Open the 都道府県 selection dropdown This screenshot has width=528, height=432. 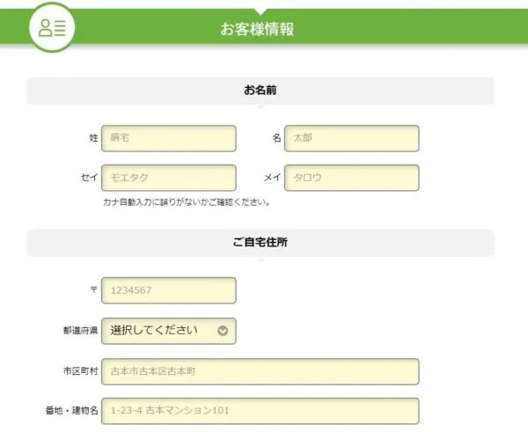coord(169,331)
